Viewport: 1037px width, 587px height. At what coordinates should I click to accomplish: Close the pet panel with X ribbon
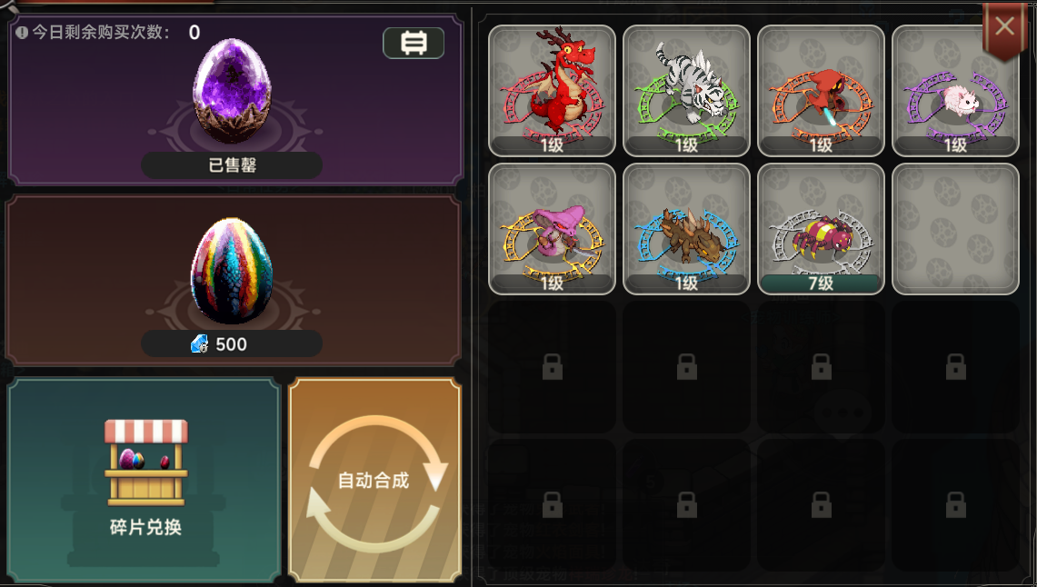point(1004,28)
